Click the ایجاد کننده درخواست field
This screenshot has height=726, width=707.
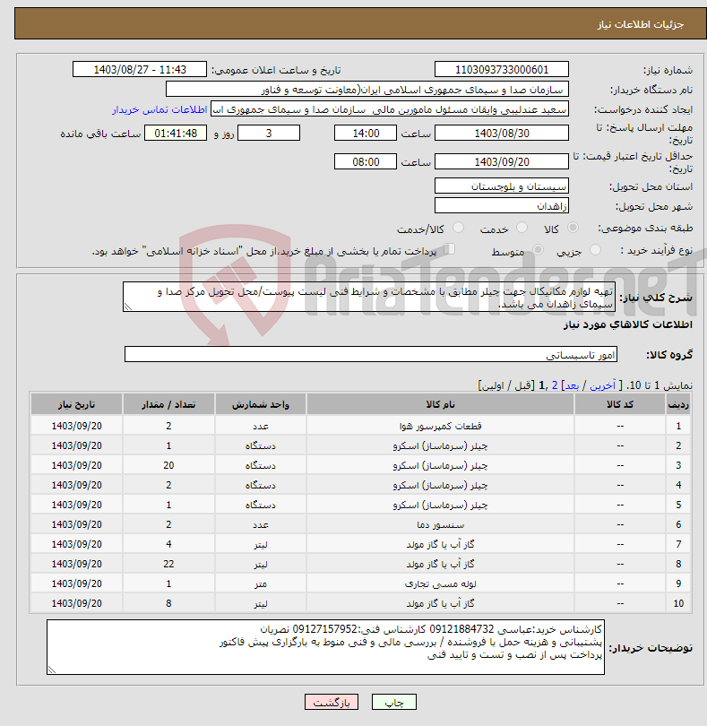click(x=390, y=109)
